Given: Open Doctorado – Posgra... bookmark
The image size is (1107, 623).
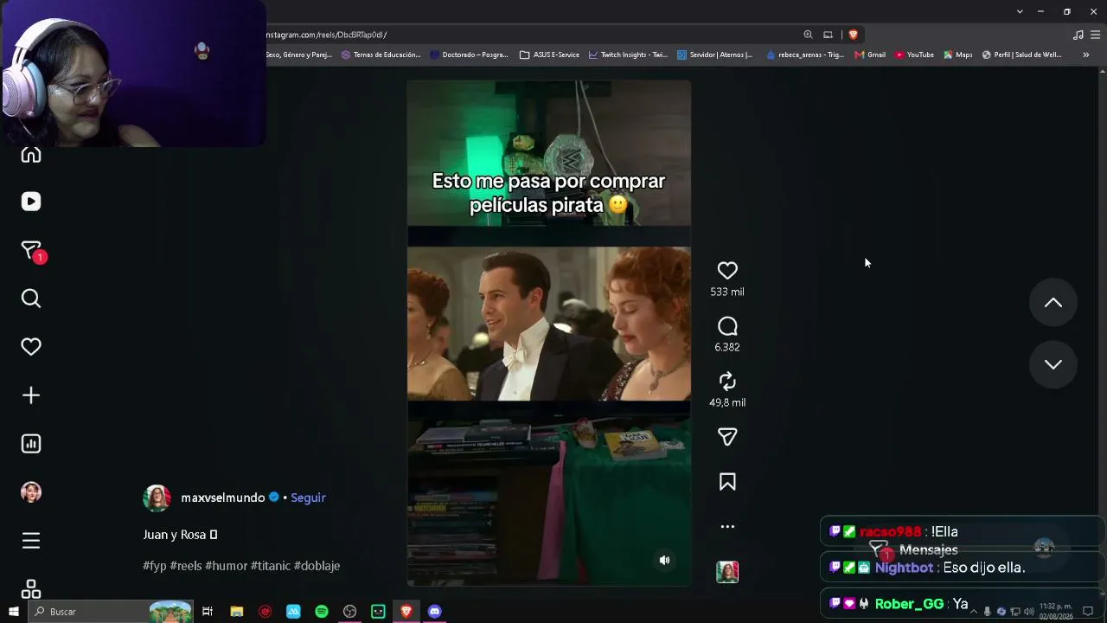Looking at the screenshot, I should [469, 55].
